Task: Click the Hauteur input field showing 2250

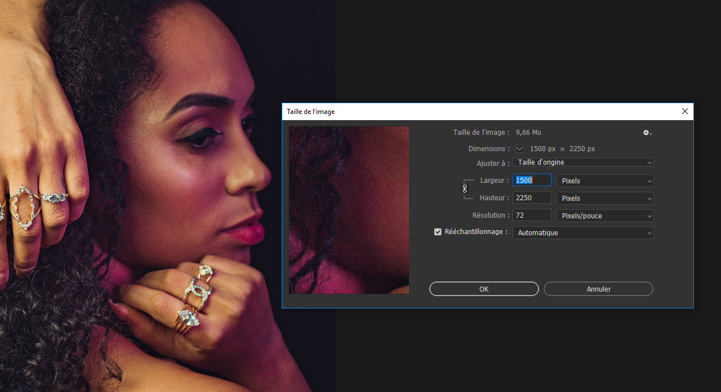Action: point(532,198)
